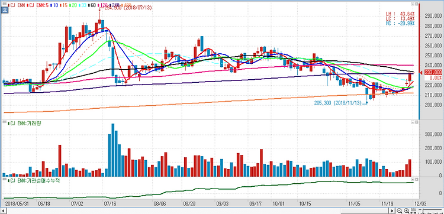This screenshot has height=214, width=444.
Task: Select the 15-day moving average legend
Action: [64, 5]
